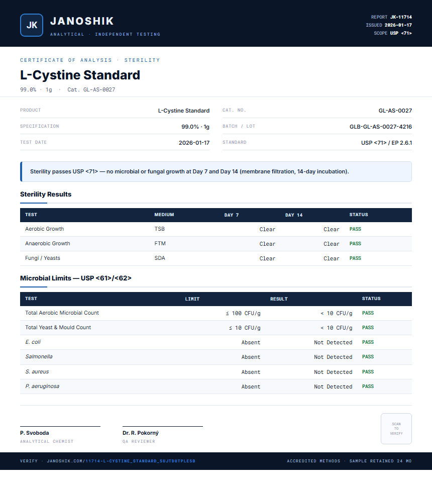Click Not Detected result in Salmonella row
The width and height of the screenshot is (432, 484).
(x=333, y=357)
